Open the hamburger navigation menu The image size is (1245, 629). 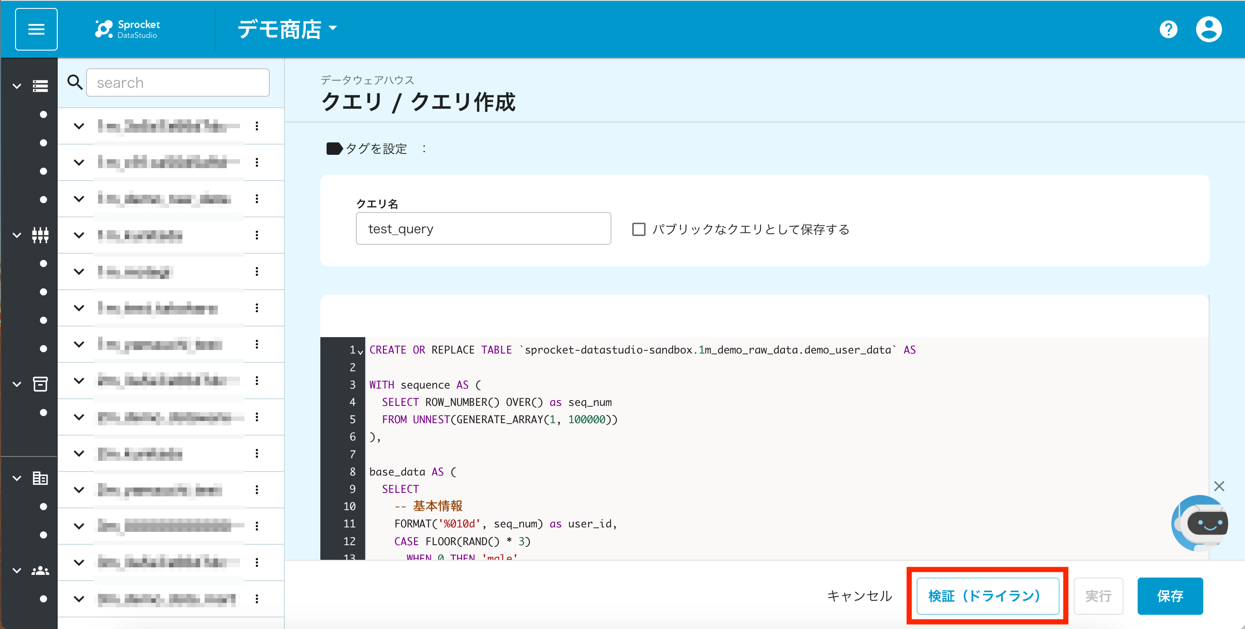(x=36, y=29)
